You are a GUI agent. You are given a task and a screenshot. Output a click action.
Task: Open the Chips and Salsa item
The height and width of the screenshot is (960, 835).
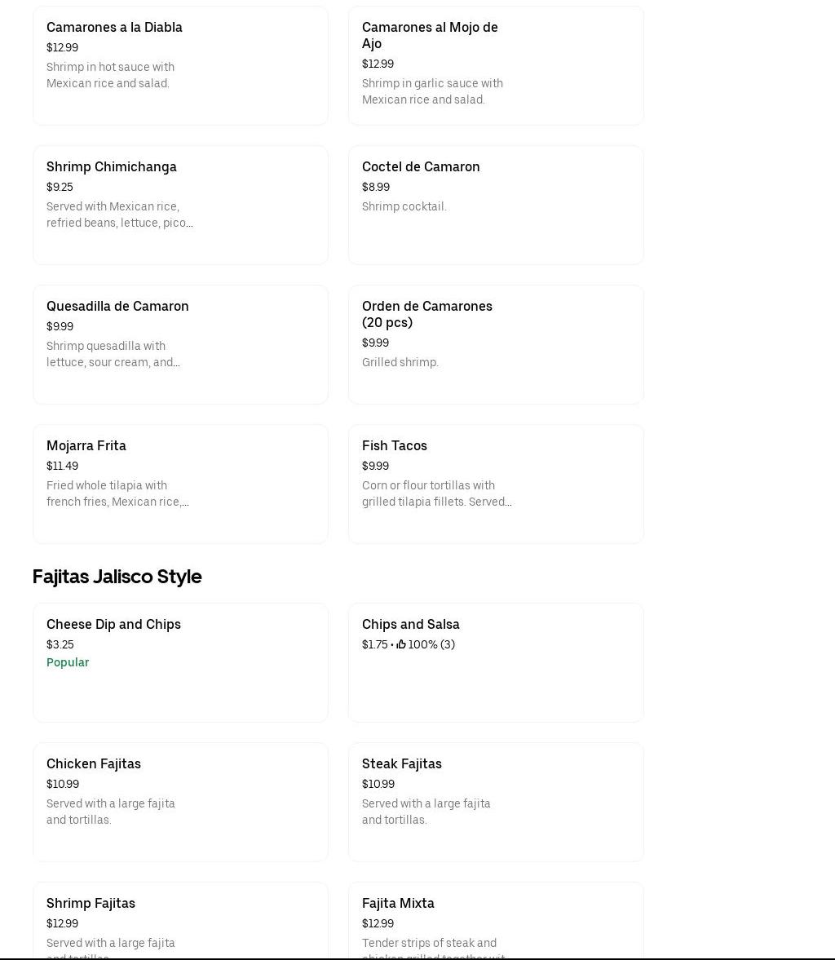pos(496,662)
